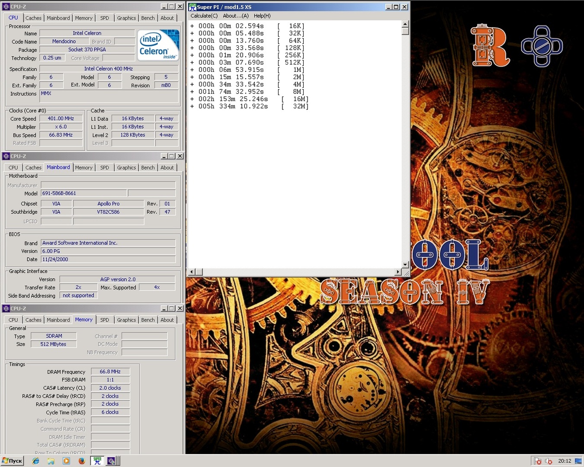Image resolution: width=584 pixels, height=467 pixels.
Task: Select Graphics tab in middle CPU-Z window
Action: tap(126, 168)
